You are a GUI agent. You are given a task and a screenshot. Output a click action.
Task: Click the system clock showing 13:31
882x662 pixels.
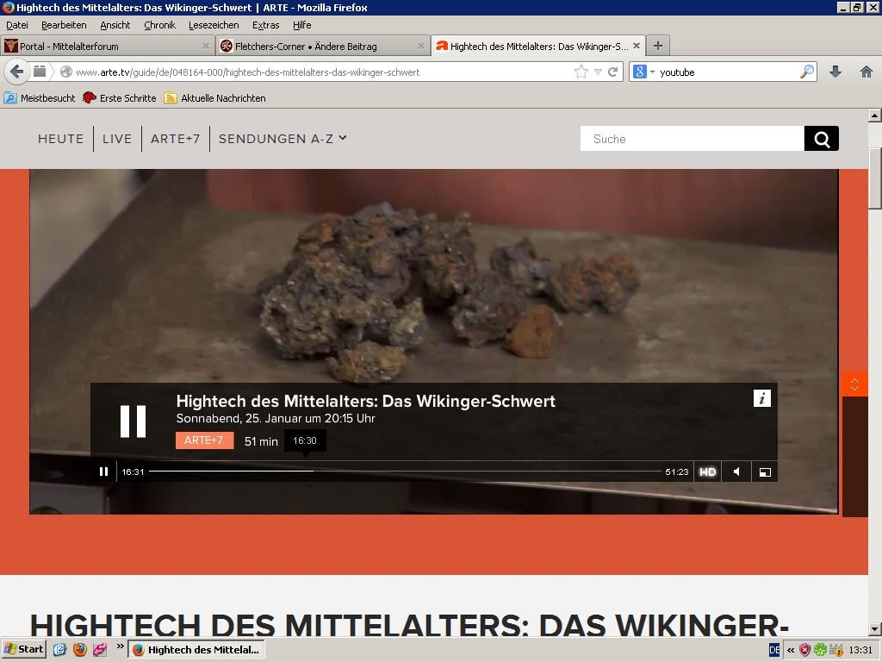tap(860, 650)
